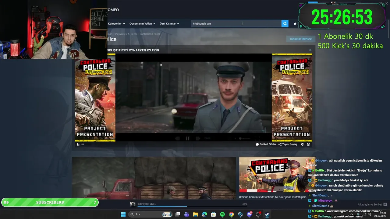Open right Crimson Fall Project Presentation banner
390x219 pixels.
(x=292, y=97)
